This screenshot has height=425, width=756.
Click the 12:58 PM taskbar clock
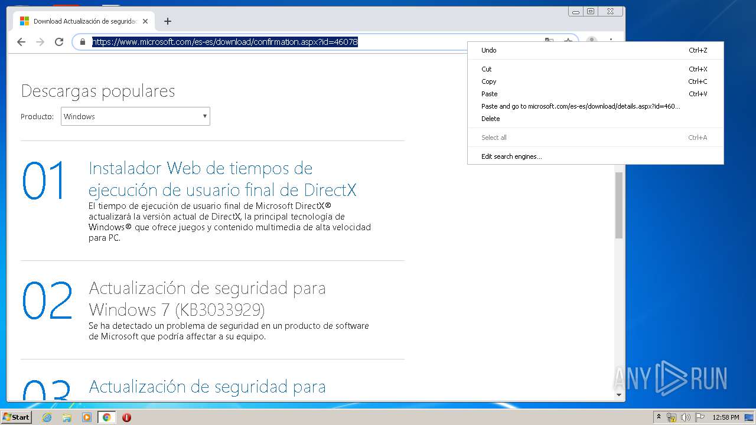point(726,417)
